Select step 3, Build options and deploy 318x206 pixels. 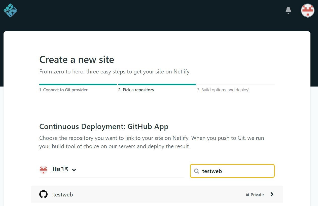[x=223, y=90]
